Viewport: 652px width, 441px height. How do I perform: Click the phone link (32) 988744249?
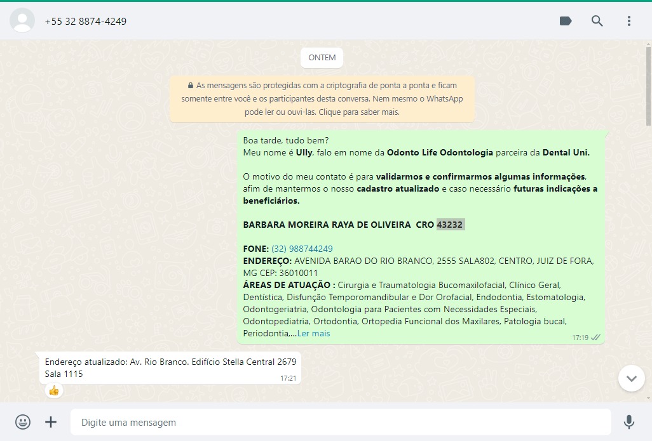[x=302, y=249]
